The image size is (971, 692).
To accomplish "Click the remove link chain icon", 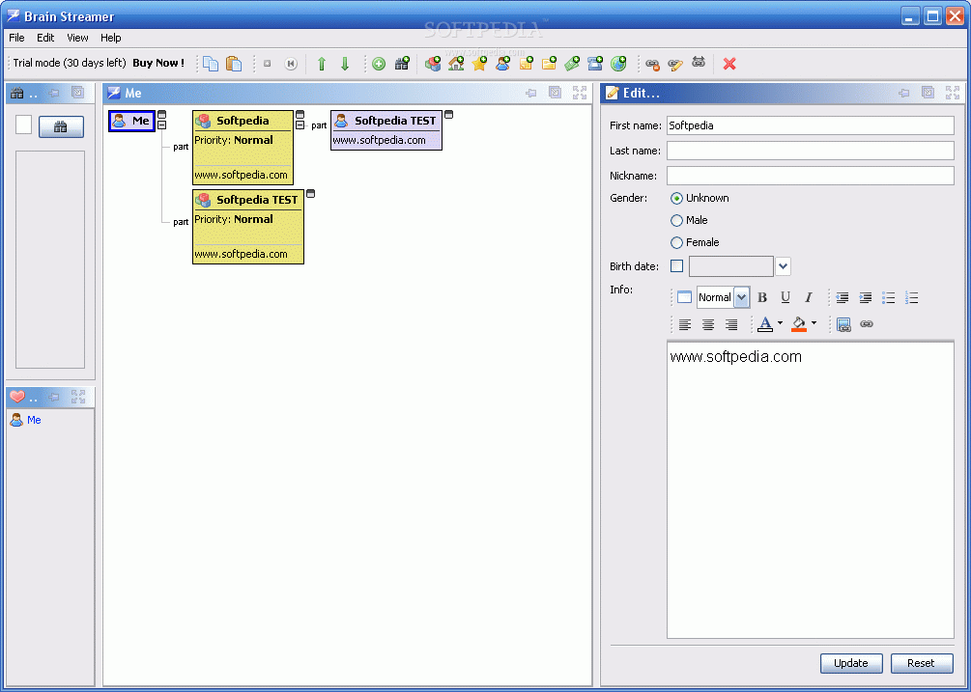I will coord(652,64).
